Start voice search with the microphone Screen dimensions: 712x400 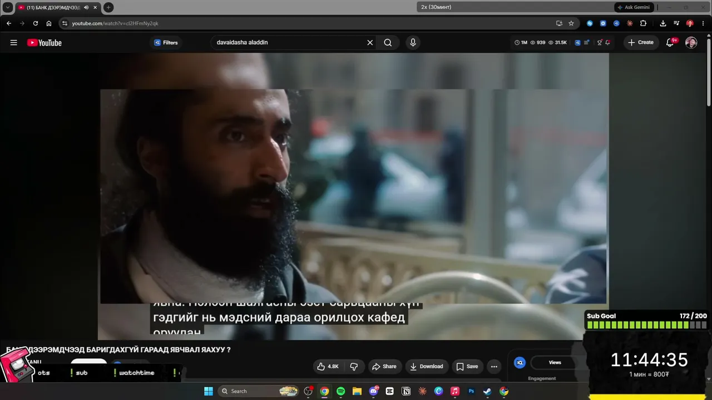[x=413, y=43]
